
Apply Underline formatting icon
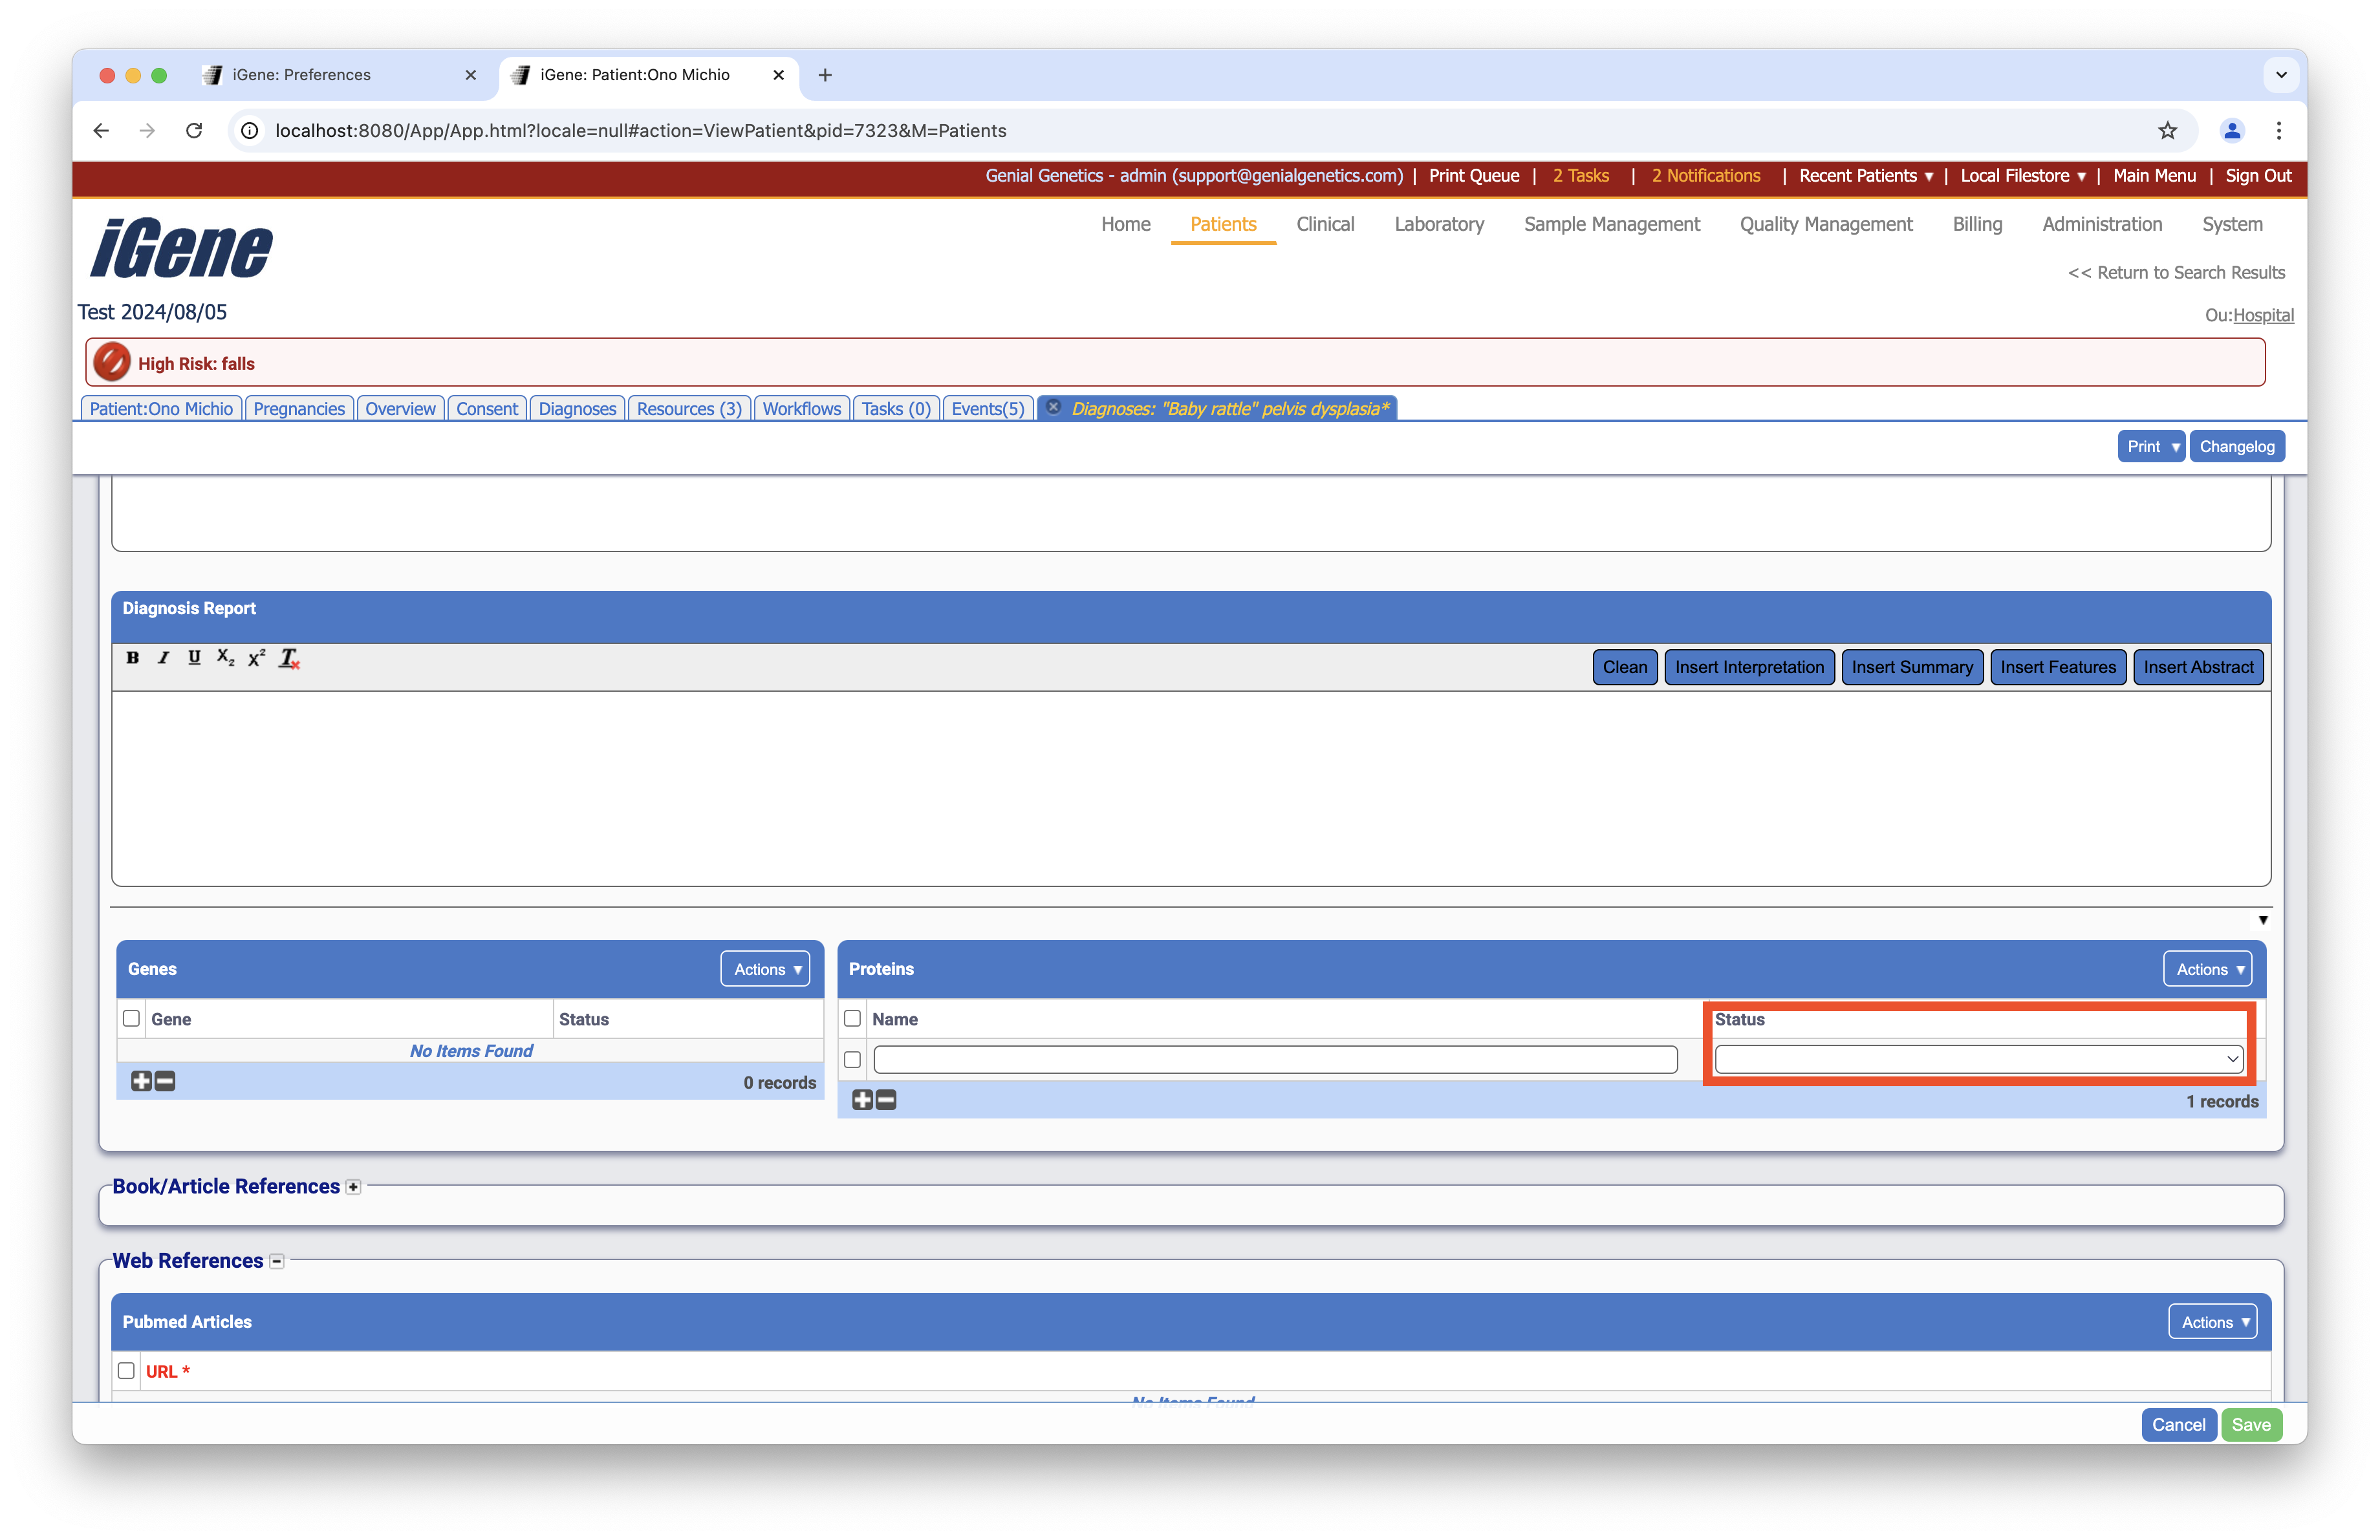point(194,658)
